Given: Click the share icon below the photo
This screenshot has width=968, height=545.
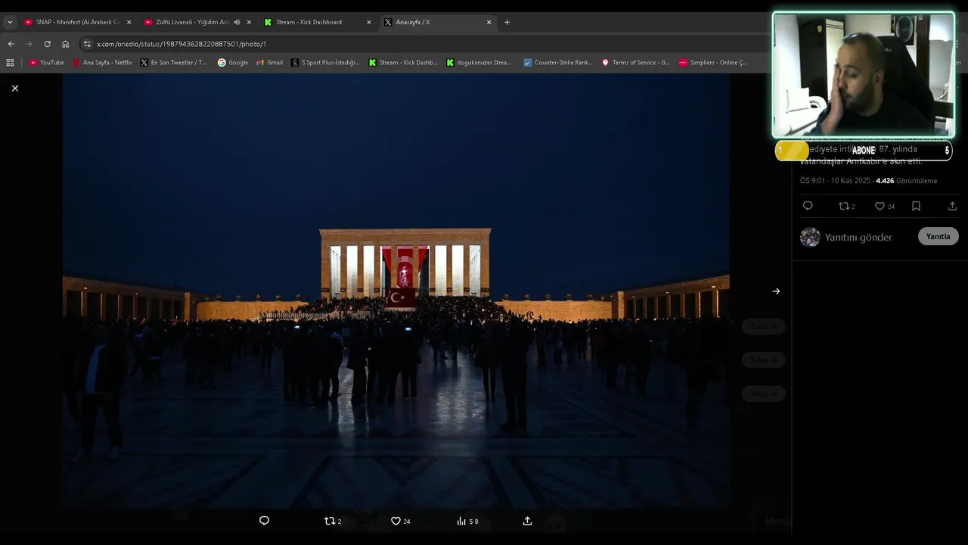Looking at the screenshot, I should 527,521.
